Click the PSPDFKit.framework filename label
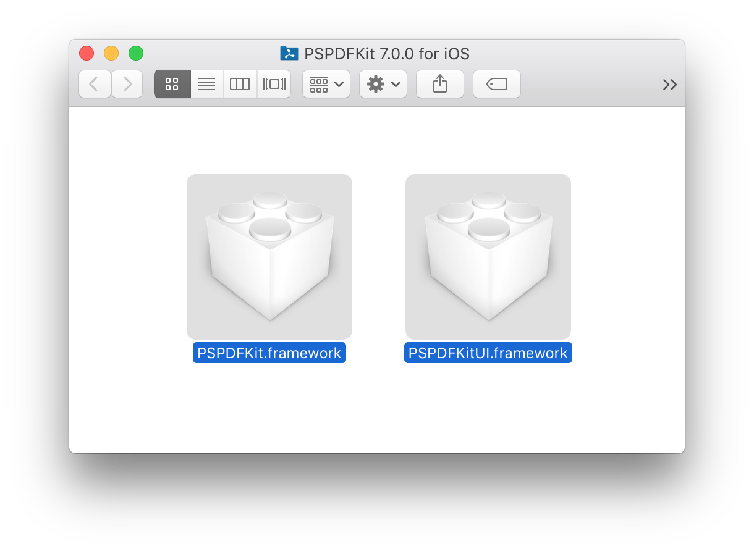754x552 pixels. pos(269,353)
